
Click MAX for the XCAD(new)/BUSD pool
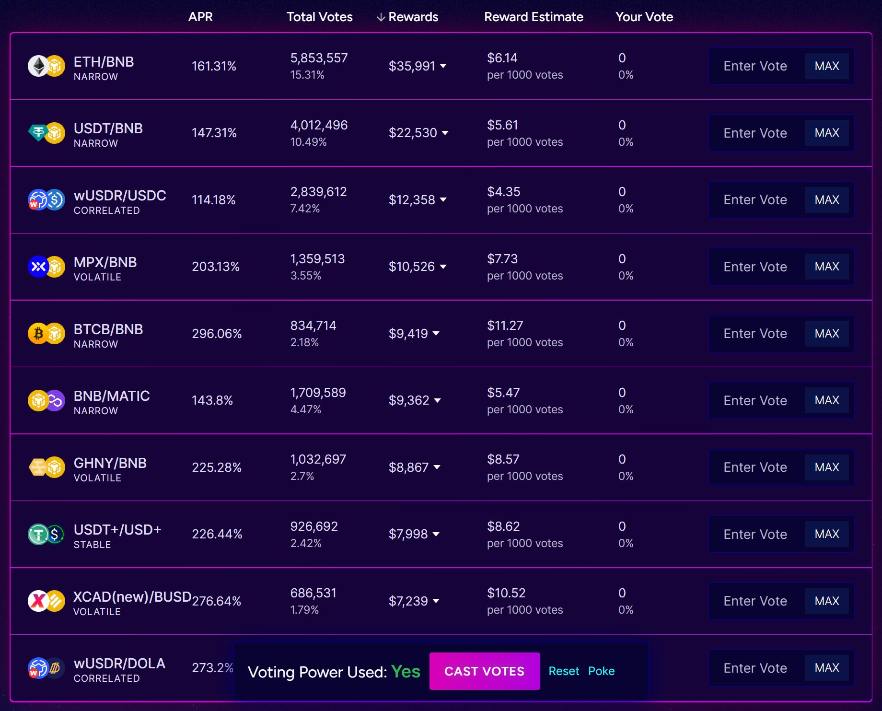click(x=827, y=601)
